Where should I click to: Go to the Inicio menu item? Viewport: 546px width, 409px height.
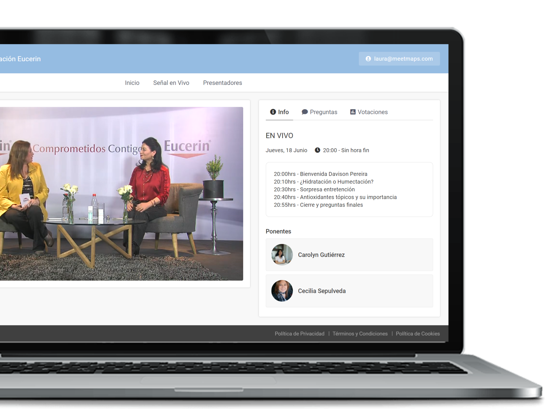(132, 83)
